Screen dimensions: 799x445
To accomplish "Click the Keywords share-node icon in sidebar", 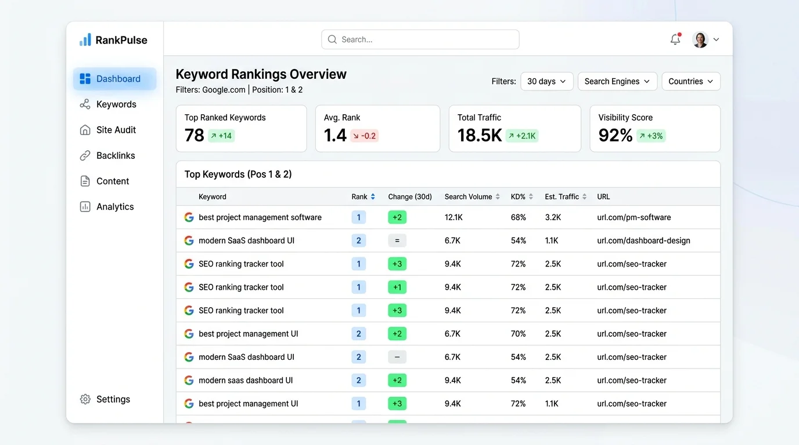I will 85,104.
